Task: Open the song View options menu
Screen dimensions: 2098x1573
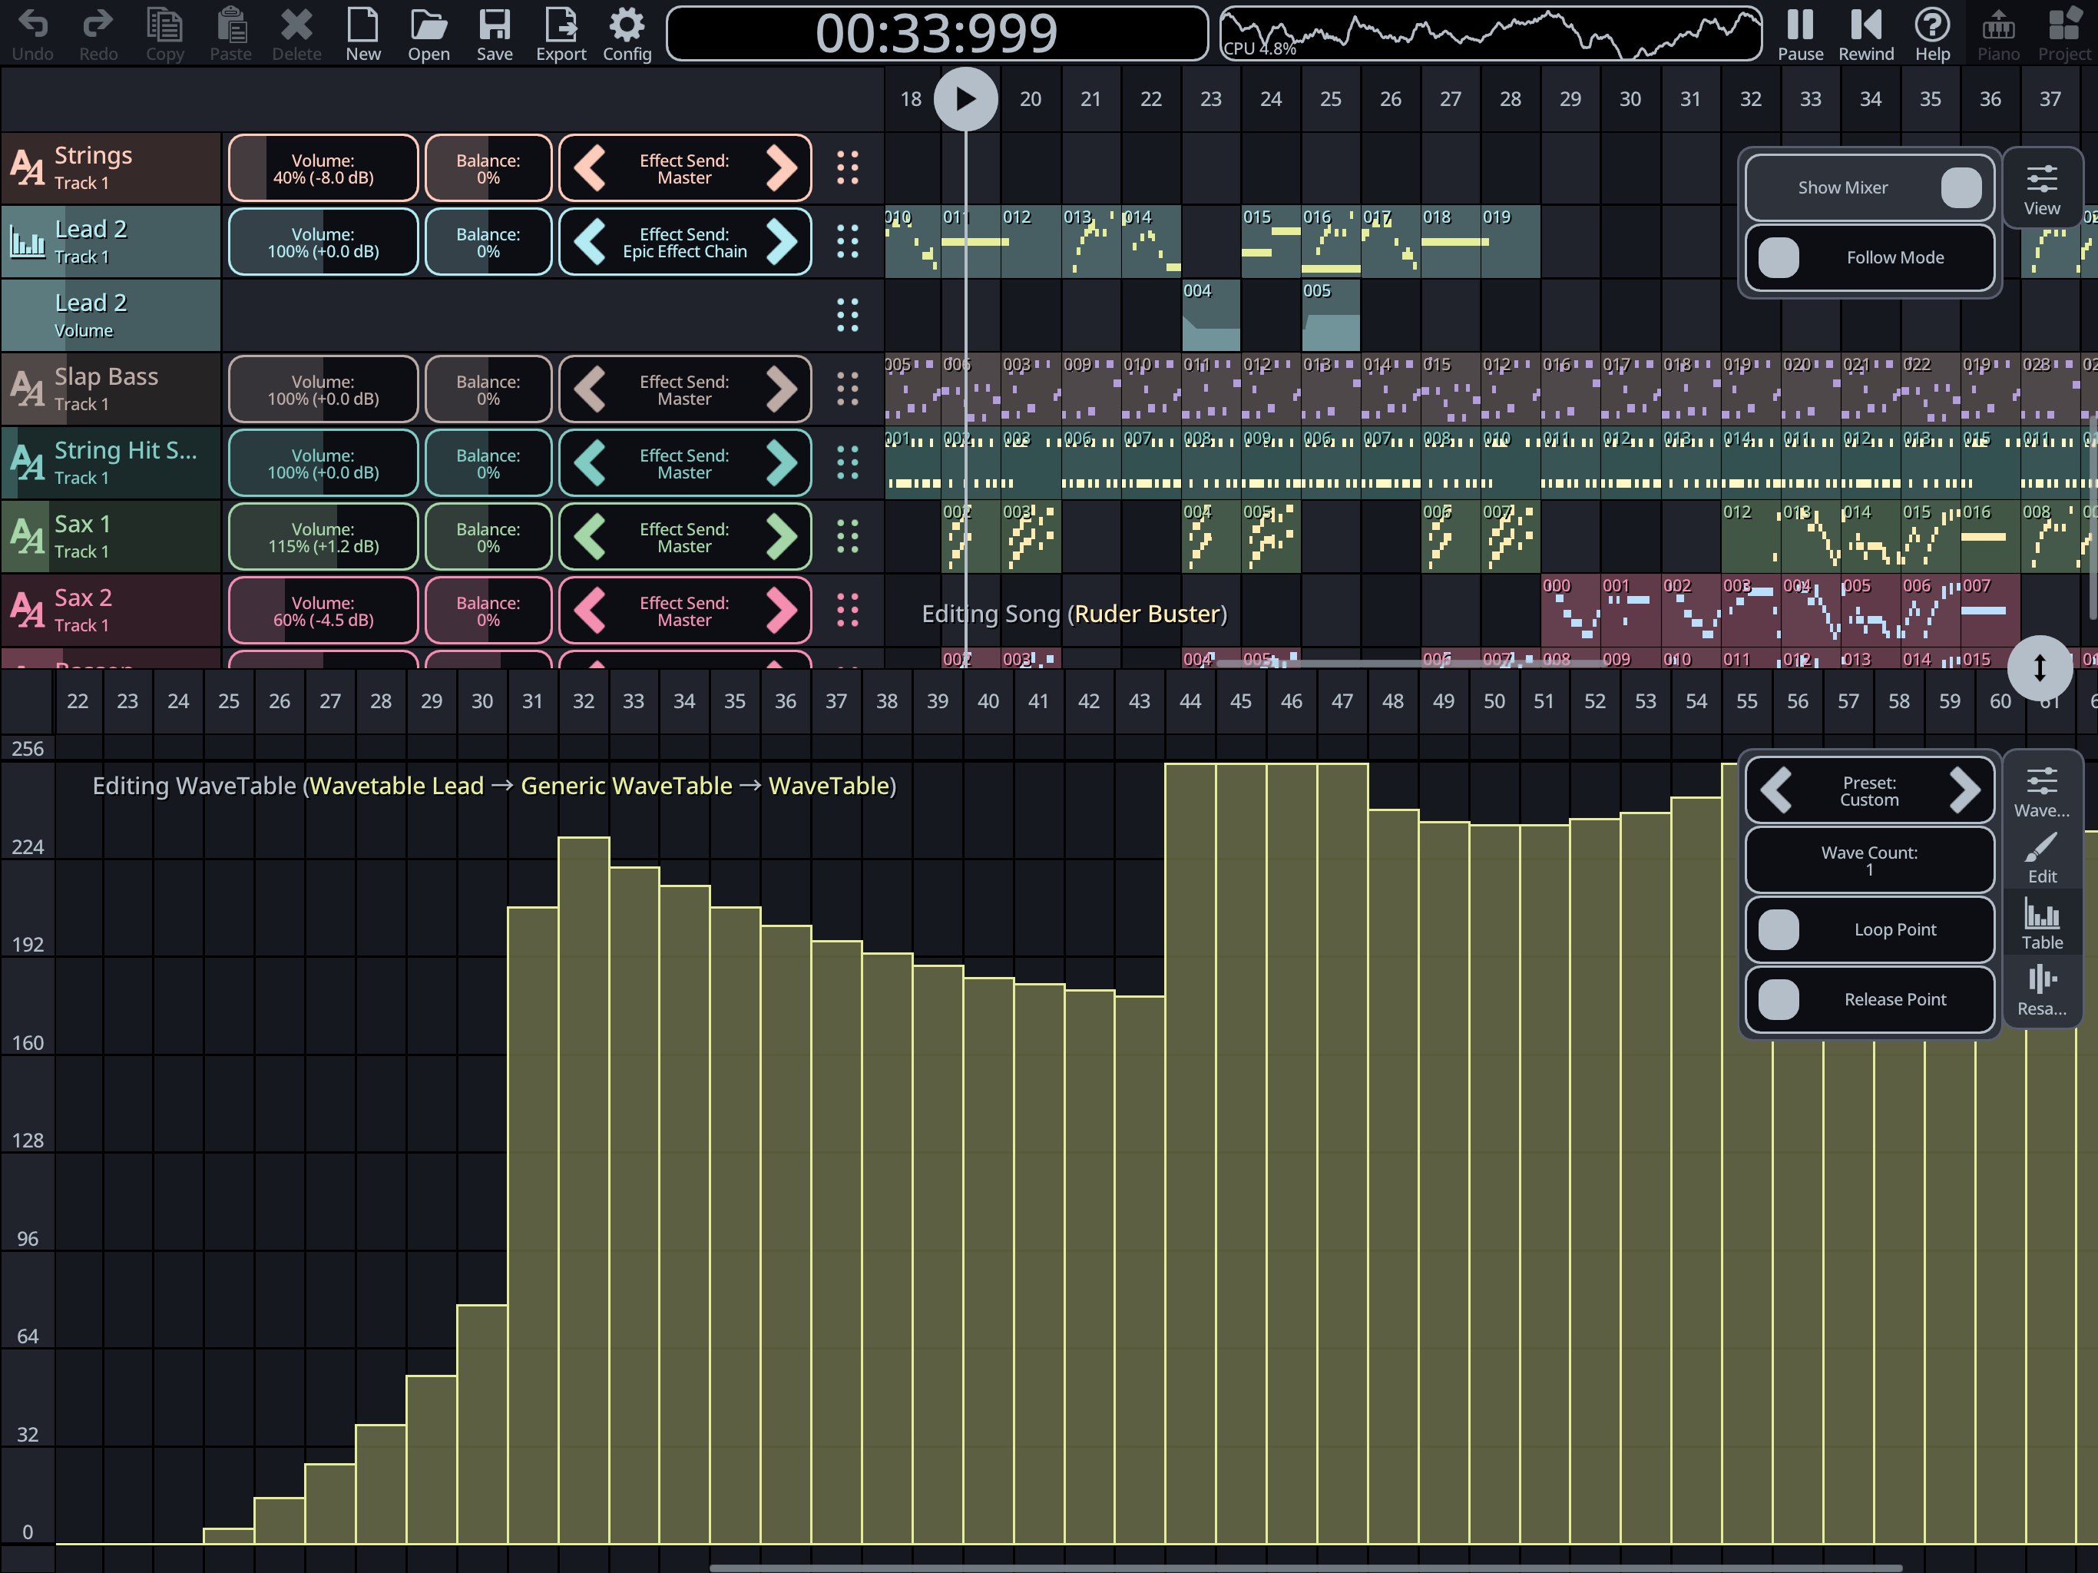Action: [2041, 189]
